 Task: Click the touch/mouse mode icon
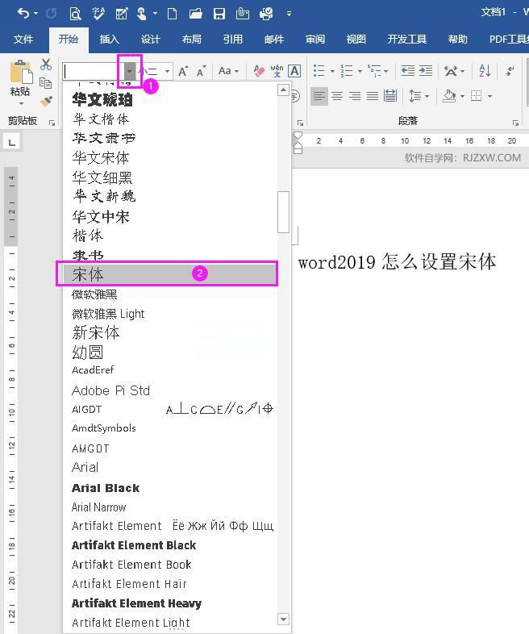tap(141, 14)
